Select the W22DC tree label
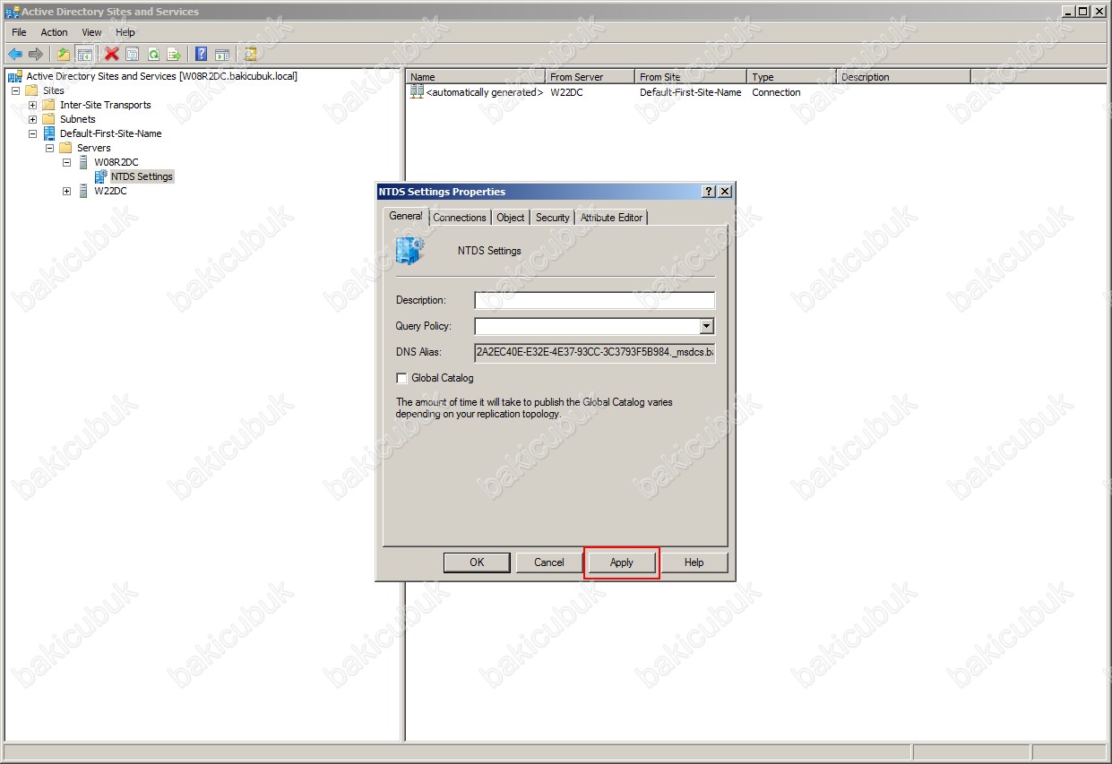The width and height of the screenshot is (1112, 764). pyautogui.click(x=110, y=191)
